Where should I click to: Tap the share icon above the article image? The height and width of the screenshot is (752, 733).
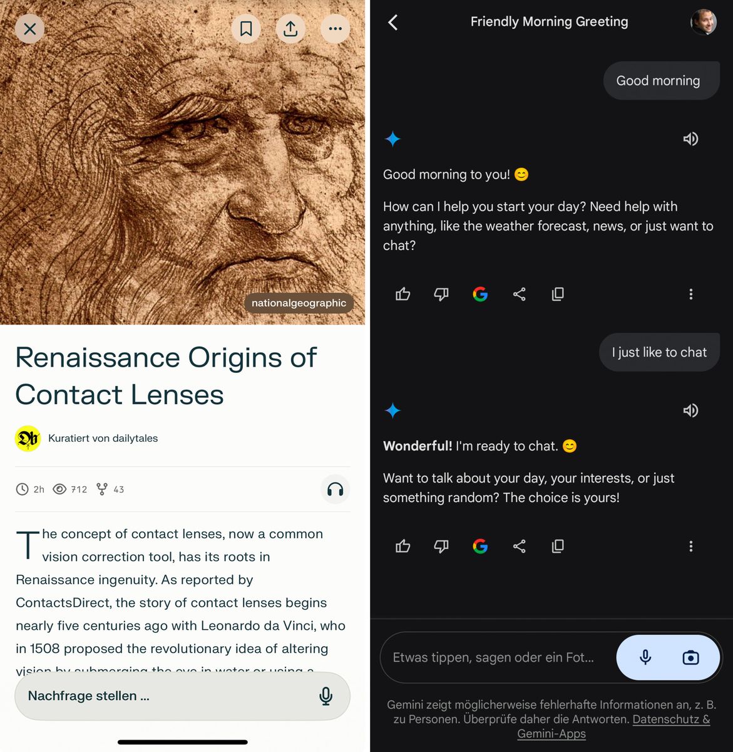(290, 29)
